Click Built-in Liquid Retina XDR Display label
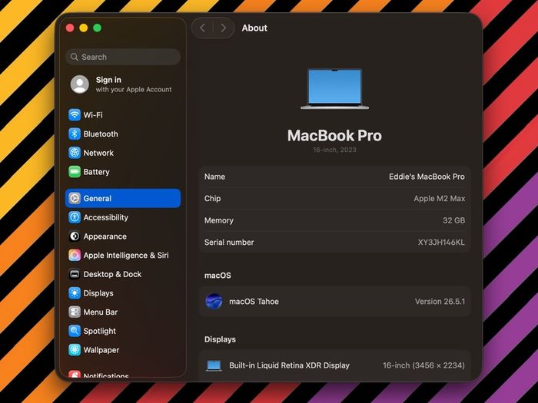The image size is (538, 403). coord(289,365)
